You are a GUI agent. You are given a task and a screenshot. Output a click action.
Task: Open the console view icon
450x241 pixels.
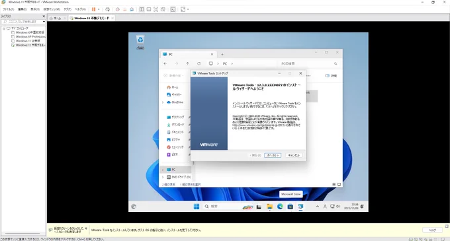pos(173,9)
